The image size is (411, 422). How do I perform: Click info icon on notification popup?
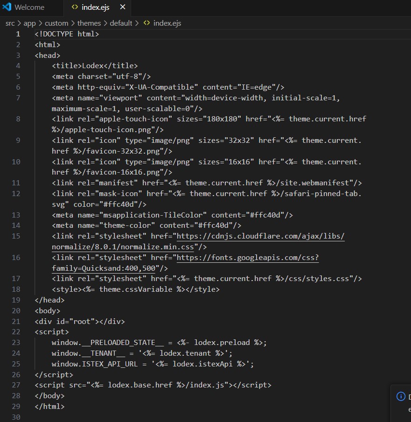pos(401,396)
